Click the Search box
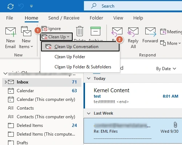This screenshot has width=182, height=145. [x=133, y=6]
